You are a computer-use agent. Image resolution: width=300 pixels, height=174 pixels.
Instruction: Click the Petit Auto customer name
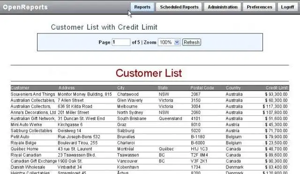[x=20, y=137]
